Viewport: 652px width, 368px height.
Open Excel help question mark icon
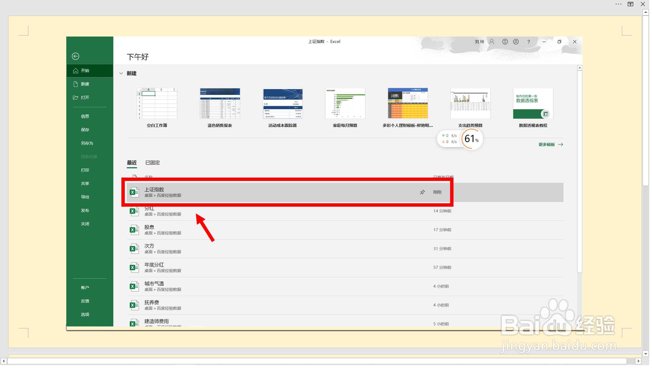(x=531, y=42)
